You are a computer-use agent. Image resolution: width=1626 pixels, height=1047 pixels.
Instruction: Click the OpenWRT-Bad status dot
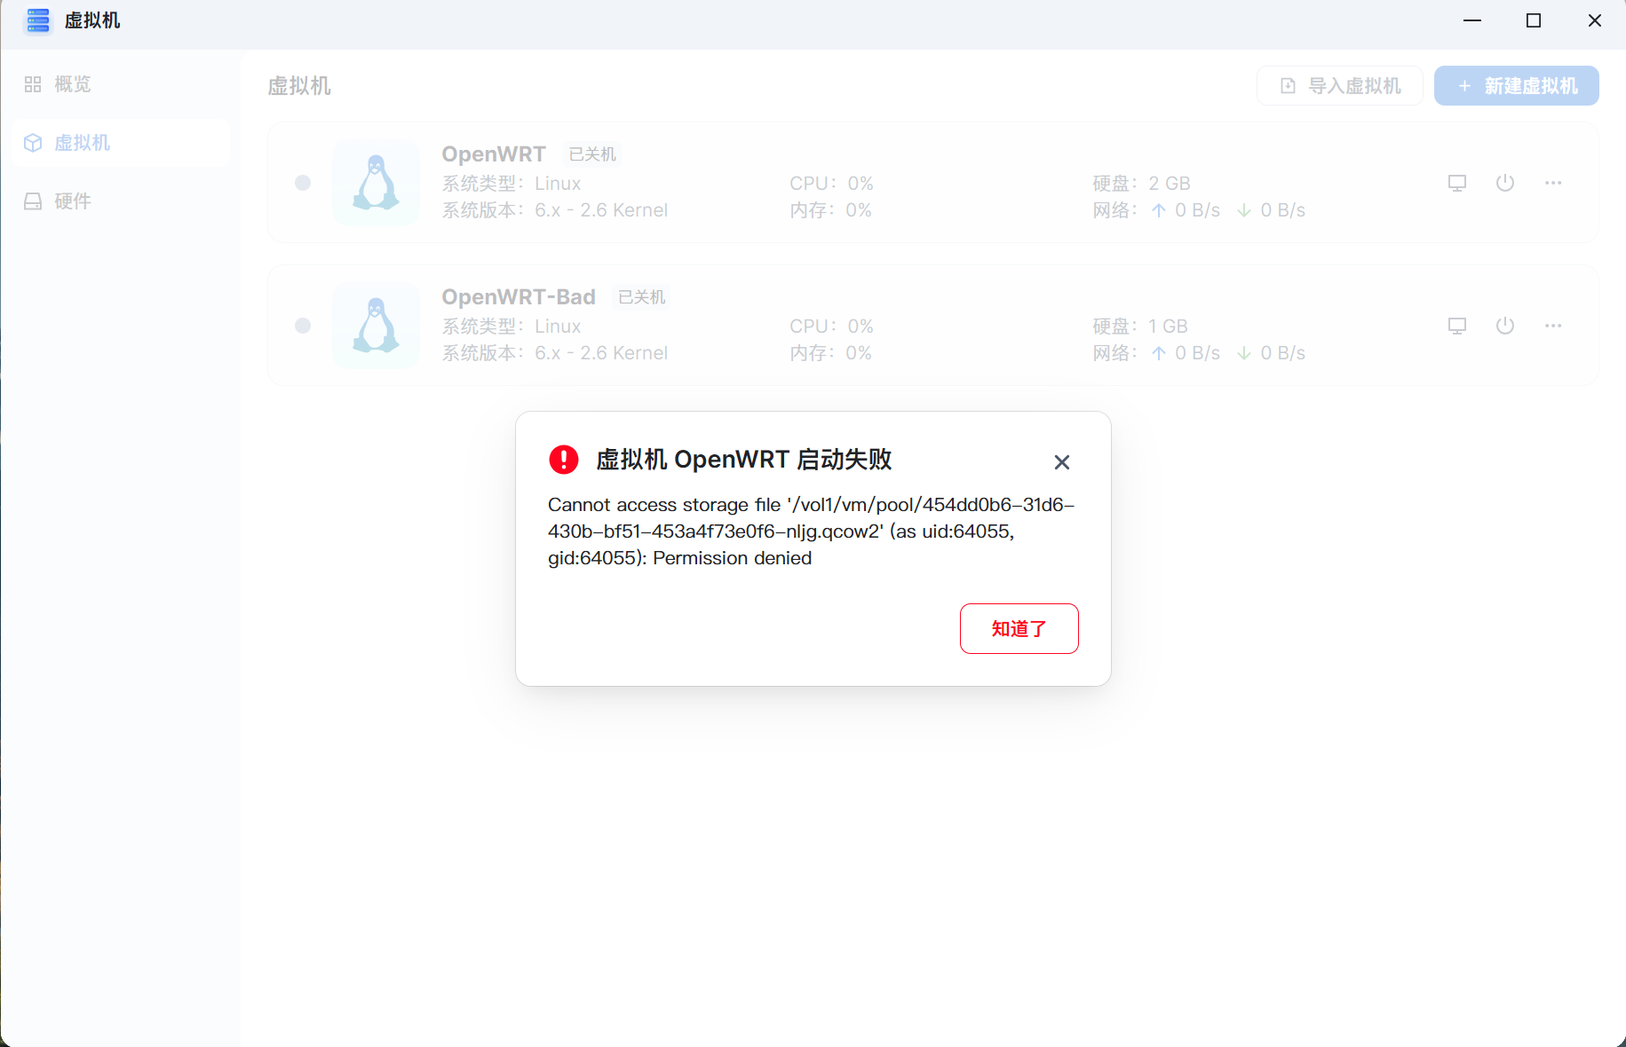click(x=303, y=326)
